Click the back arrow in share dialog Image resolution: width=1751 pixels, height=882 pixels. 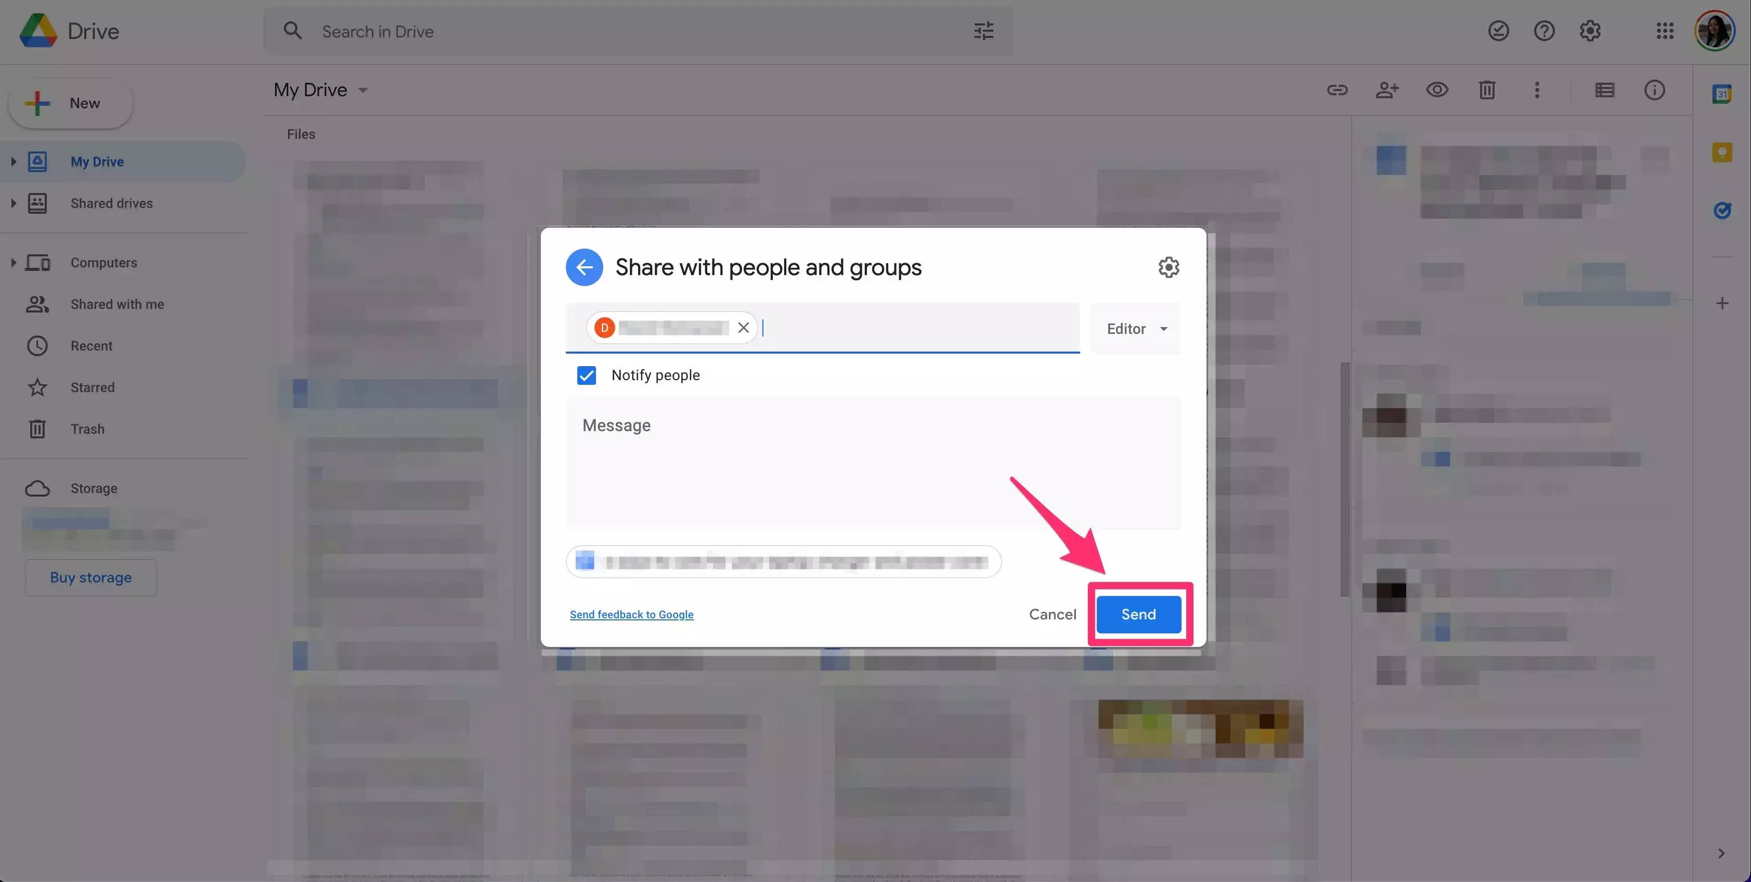[584, 267]
